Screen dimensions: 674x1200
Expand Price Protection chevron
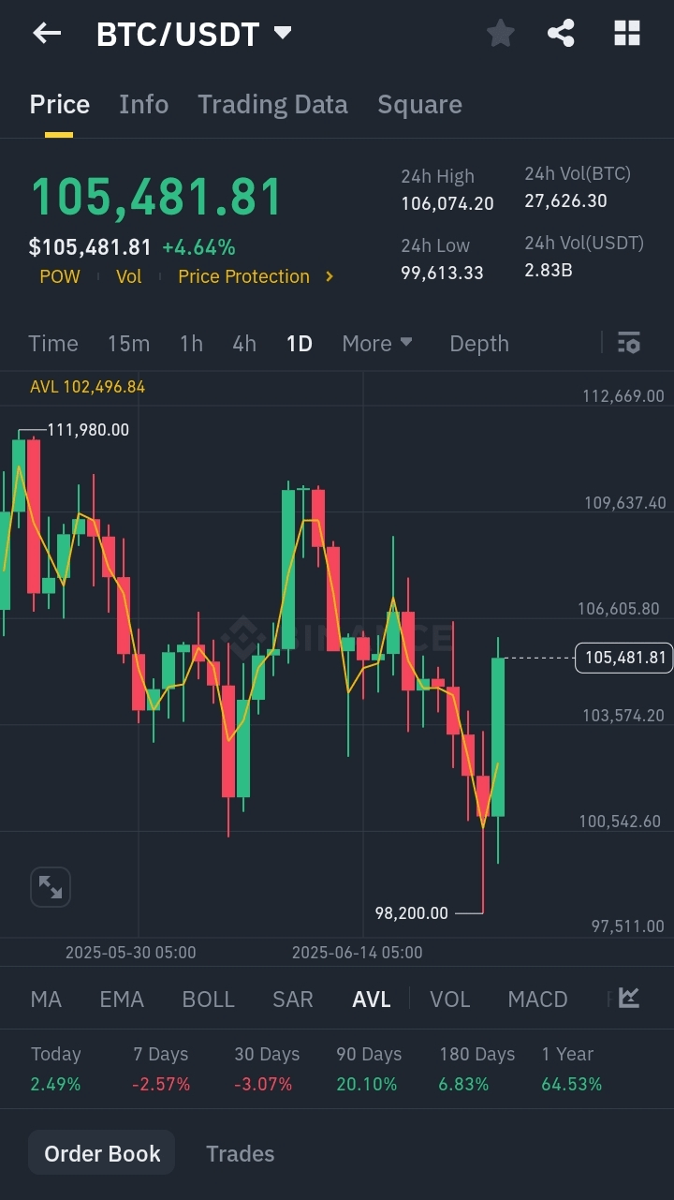pos(330,276)
